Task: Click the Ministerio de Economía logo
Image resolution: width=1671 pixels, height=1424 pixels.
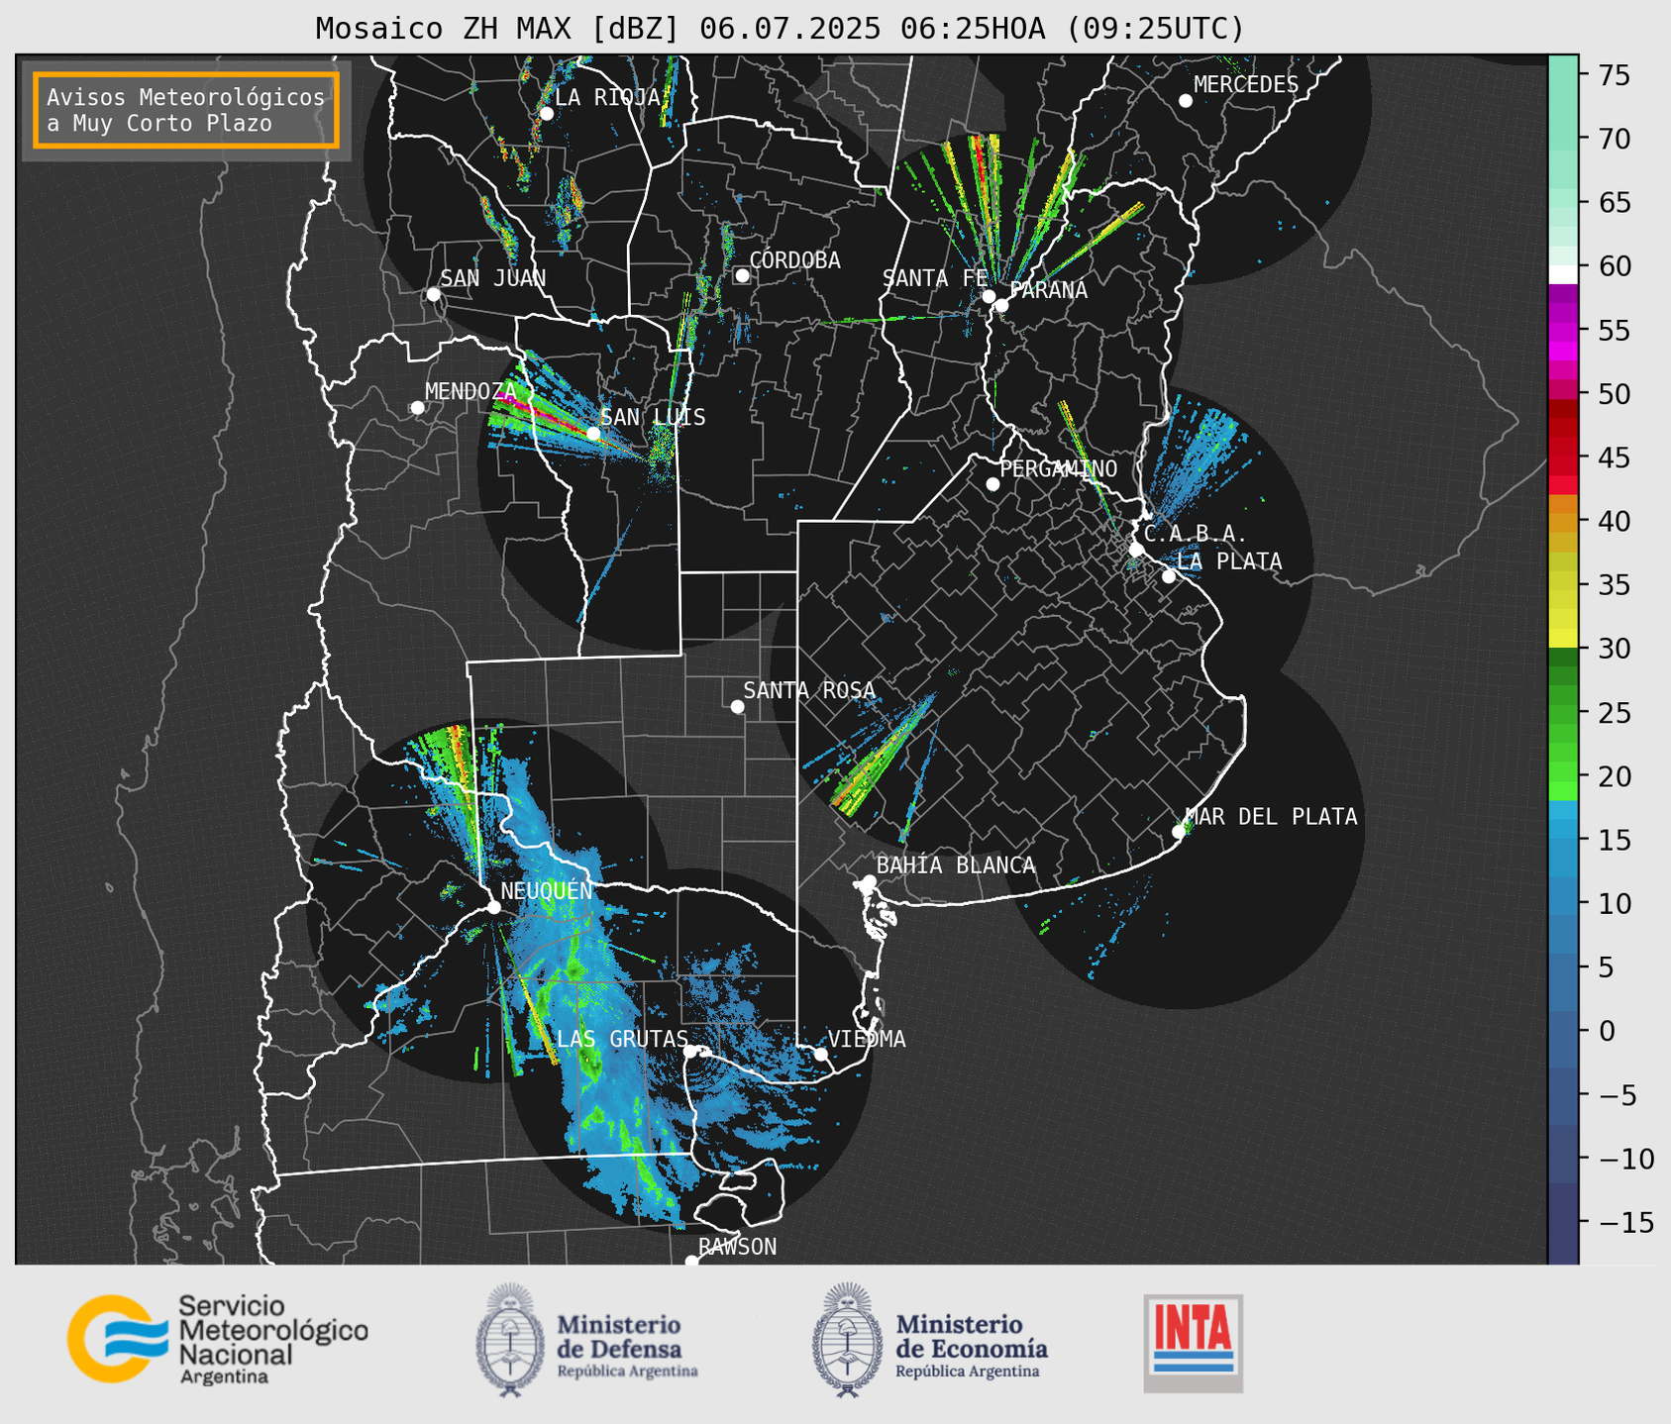Action: click(930, 1341)
